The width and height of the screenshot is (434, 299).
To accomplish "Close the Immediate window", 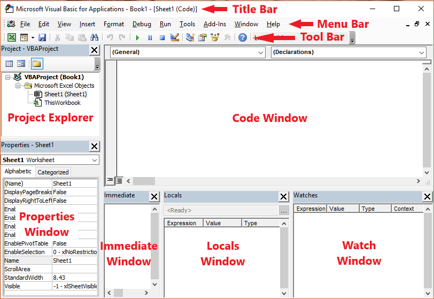I will [154, 197].
